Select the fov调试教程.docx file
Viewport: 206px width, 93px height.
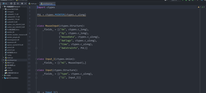point(12,30)
